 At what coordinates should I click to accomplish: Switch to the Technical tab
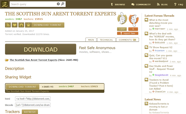(106, 40)
